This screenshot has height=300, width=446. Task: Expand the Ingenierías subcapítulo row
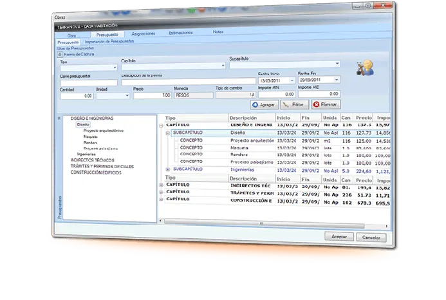point(167,169)
